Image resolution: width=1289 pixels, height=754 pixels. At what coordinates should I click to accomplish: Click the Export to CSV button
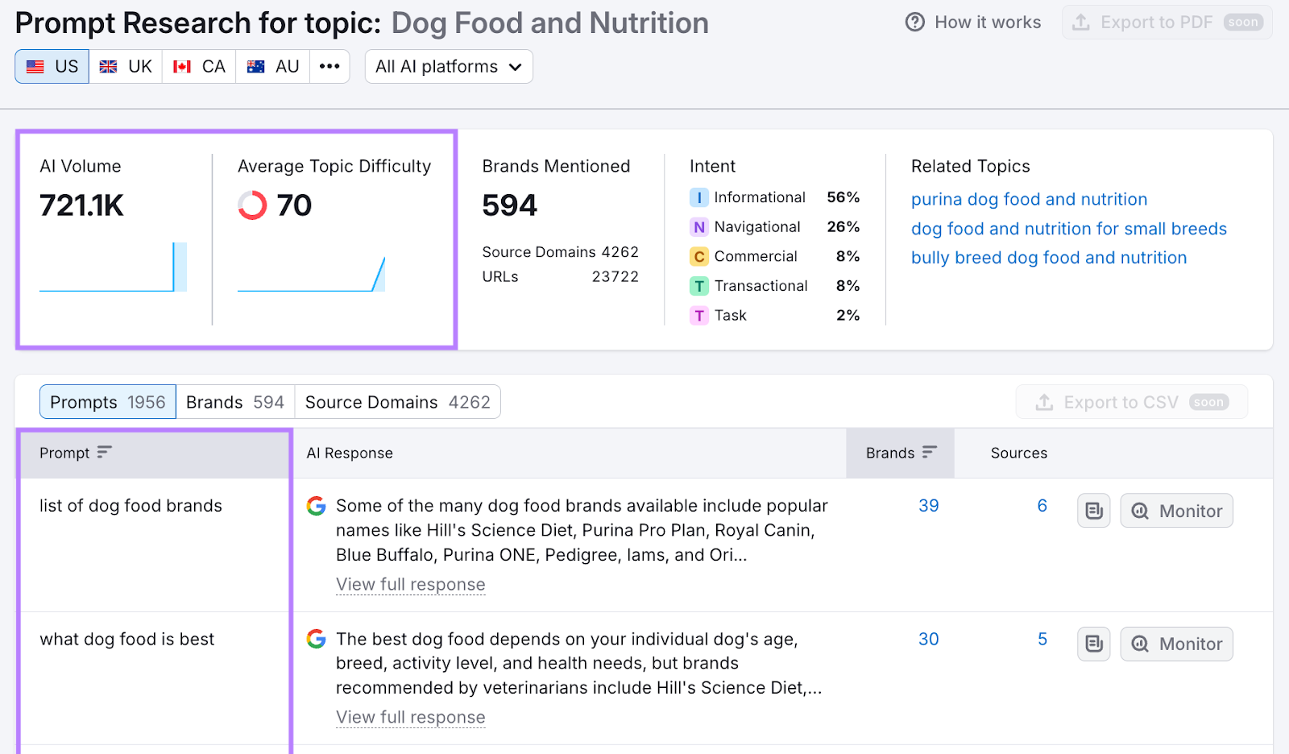(1131, 401)
